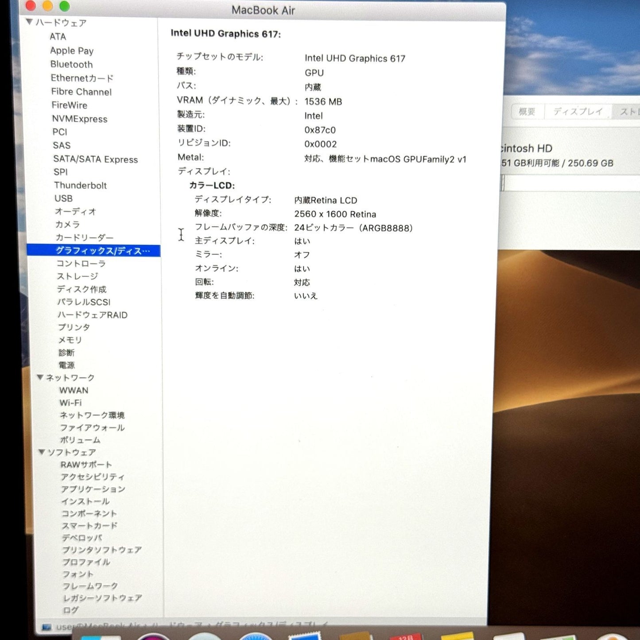Select コントローラ in the sidebar
This screenshot has width=640, height=640.
coord(81,264)
